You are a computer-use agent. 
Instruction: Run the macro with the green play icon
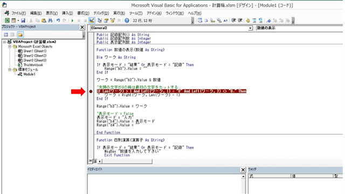(x=72, y=20)
